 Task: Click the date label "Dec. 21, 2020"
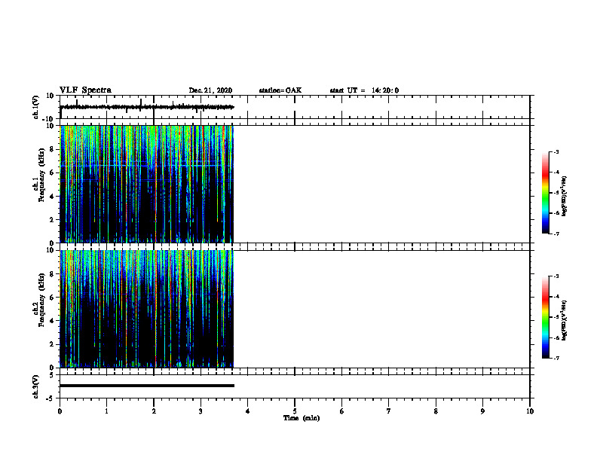click(x=210, y=90)
